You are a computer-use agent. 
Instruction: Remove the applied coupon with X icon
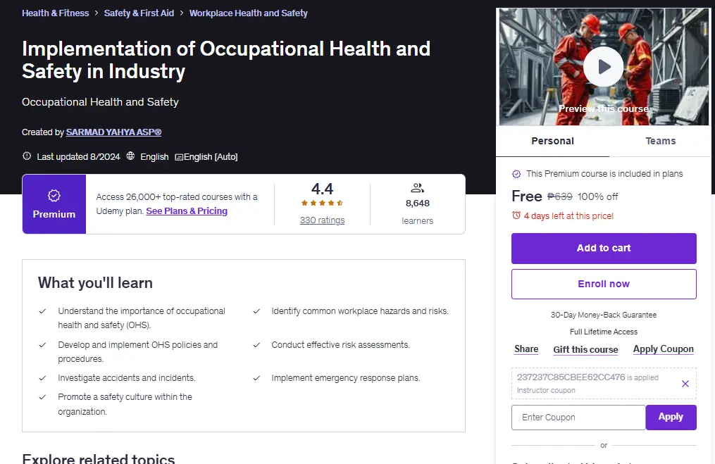[685, 384]
